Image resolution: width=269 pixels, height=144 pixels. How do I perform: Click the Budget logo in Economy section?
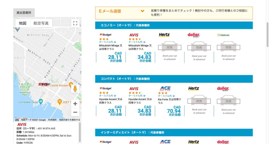coord(106,35)
